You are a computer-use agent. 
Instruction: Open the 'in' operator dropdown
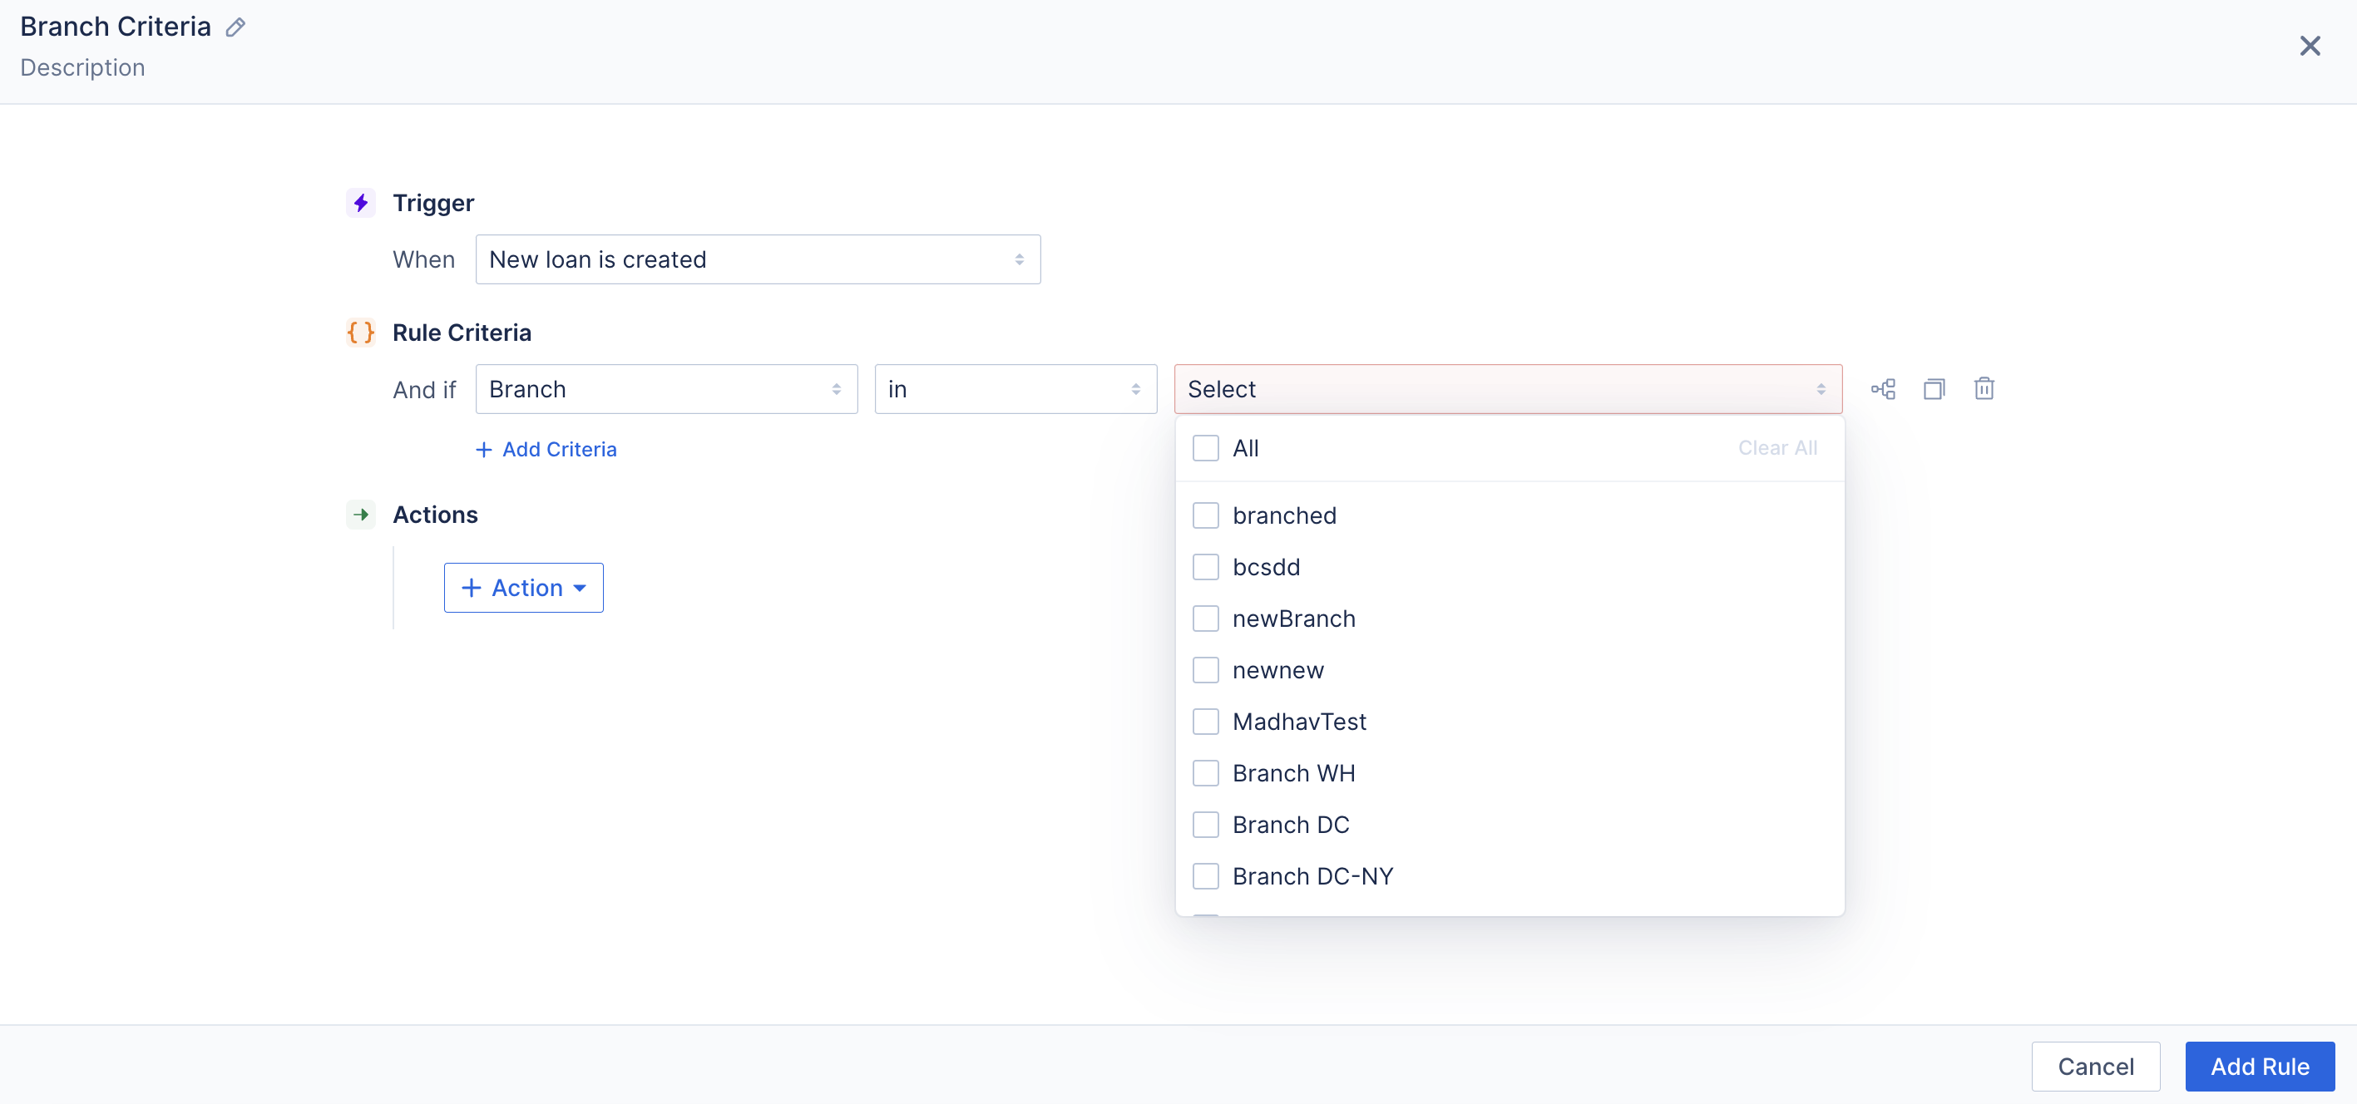(1015, 390)
